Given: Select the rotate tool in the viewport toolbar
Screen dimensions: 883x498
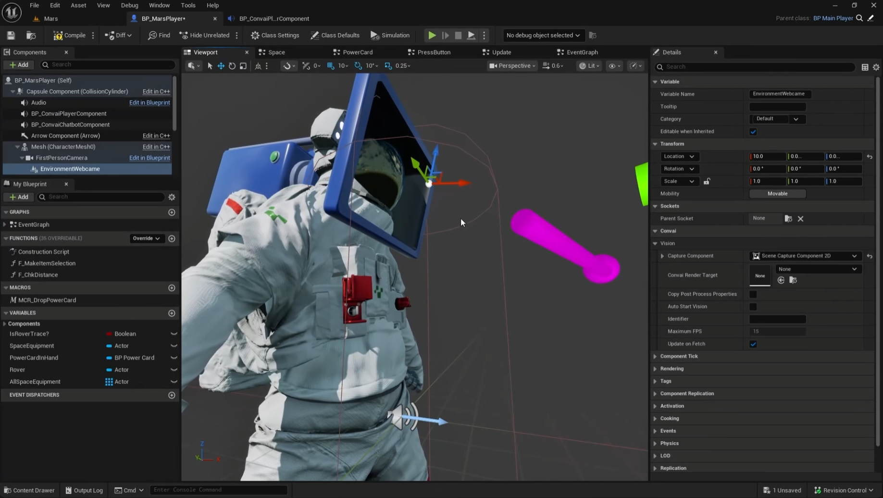Looking at the screenshot, I should 232,66.
